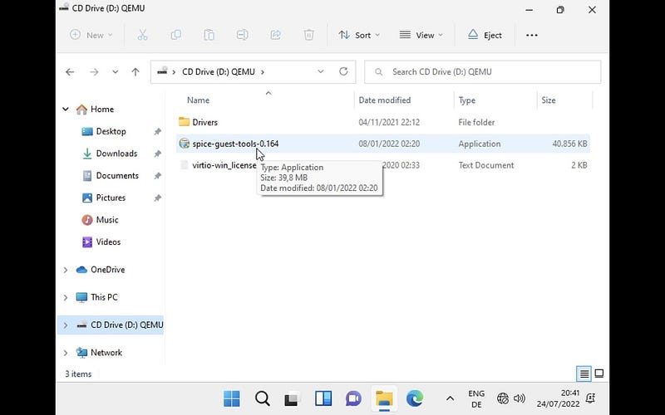Screen dimensions: 665x415
Task: Click the Paste clipboard icon
Action: 209,35
